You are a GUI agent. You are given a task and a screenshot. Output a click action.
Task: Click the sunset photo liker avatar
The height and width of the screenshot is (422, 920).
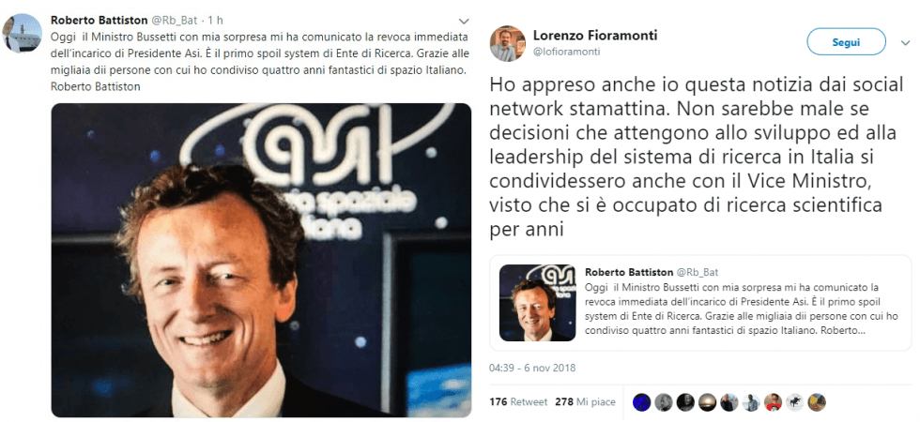[708, 402]
